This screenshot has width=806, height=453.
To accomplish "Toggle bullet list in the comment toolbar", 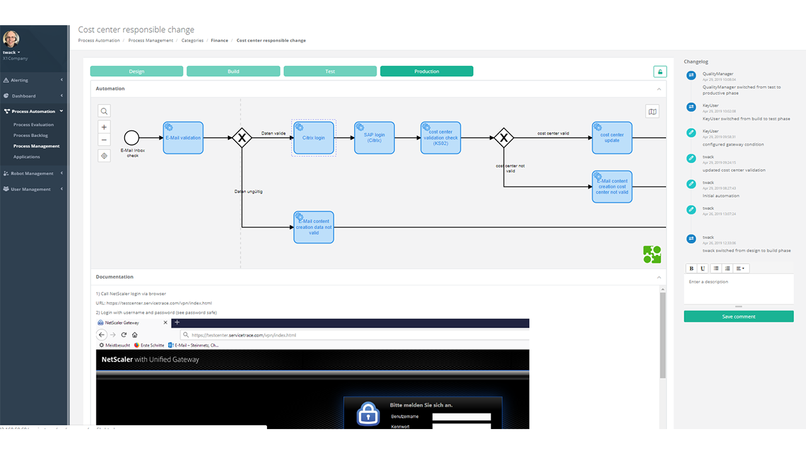I will [715, 267].
